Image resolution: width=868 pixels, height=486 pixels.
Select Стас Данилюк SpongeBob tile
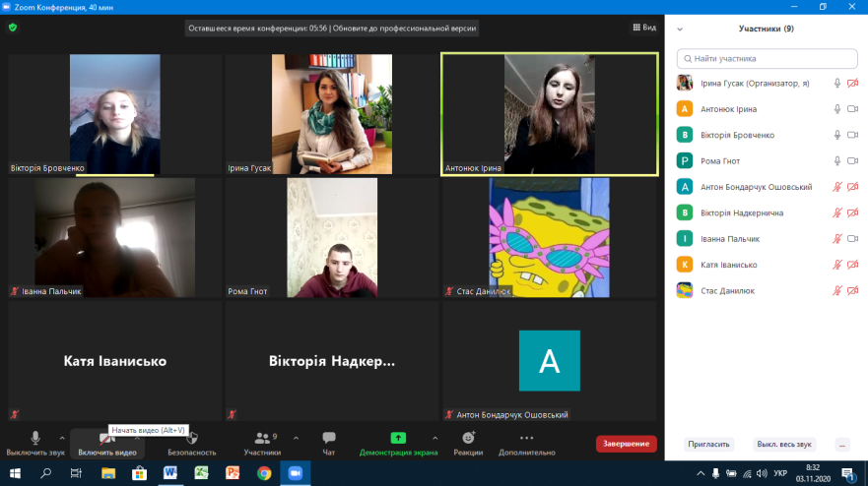549,238
